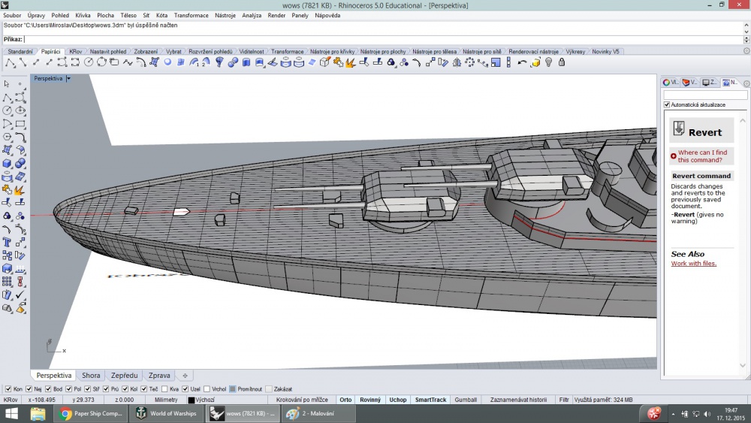Click the toolbar options gear near tabs
751x423 pixels.
click(746, 51)
